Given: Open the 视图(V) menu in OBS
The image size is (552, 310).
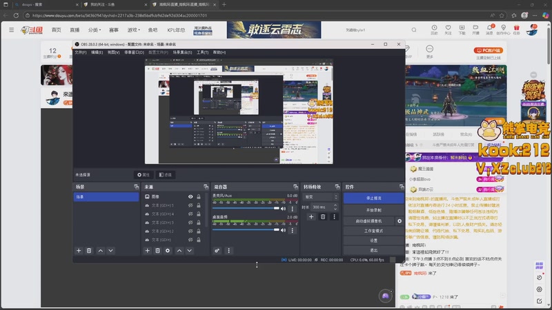Looking at the screenshot, I should [x=113, y=52].
